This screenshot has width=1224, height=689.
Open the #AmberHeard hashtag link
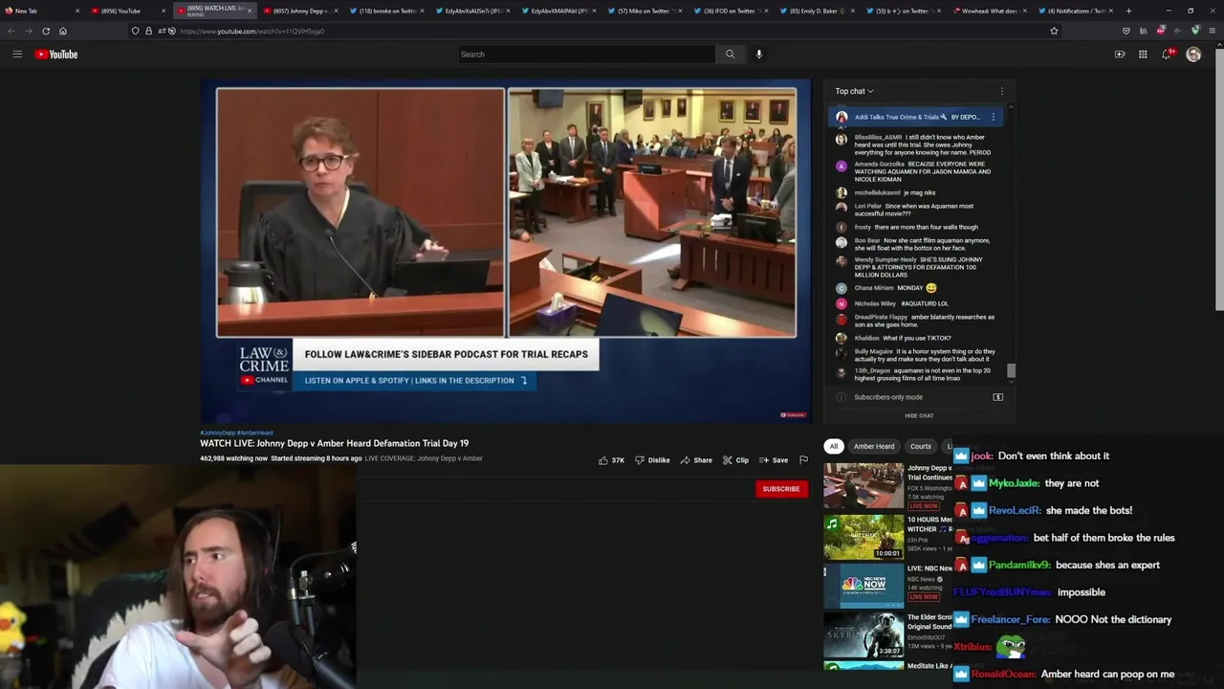coord(255,433)
